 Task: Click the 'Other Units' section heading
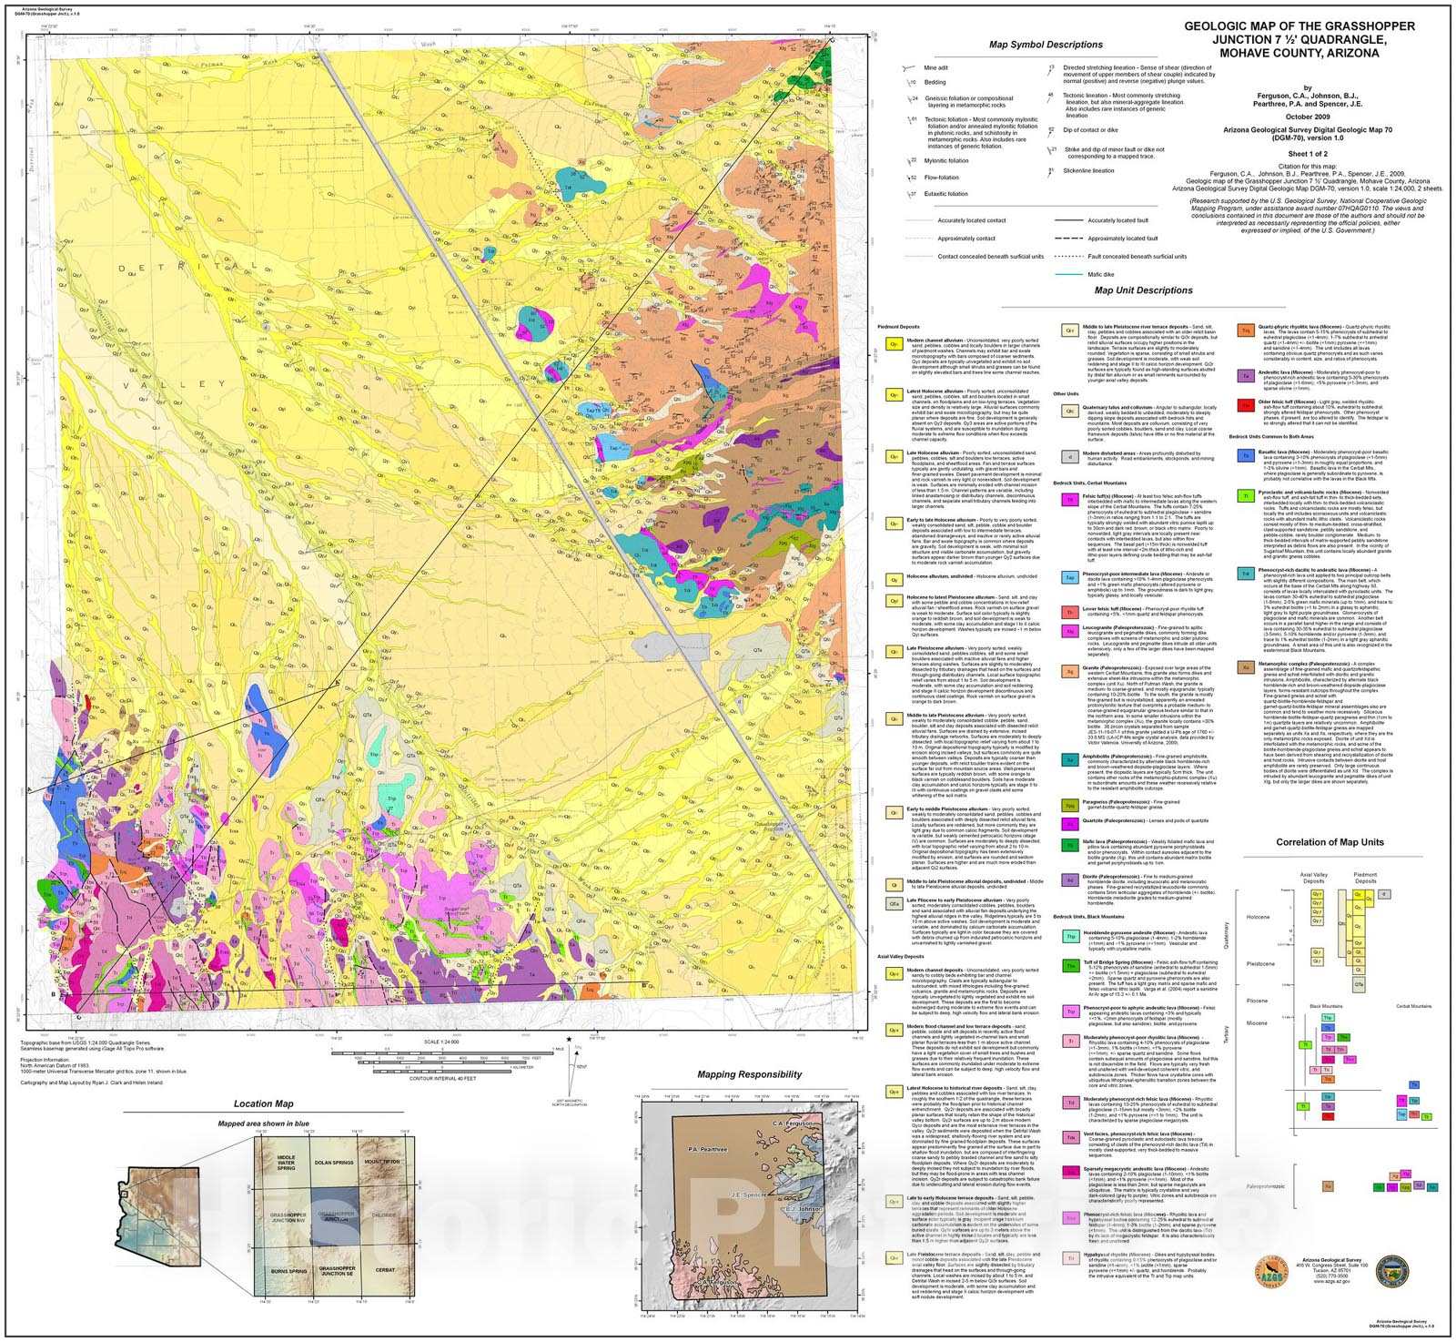pyautogui.click(x=1066, y=394)
